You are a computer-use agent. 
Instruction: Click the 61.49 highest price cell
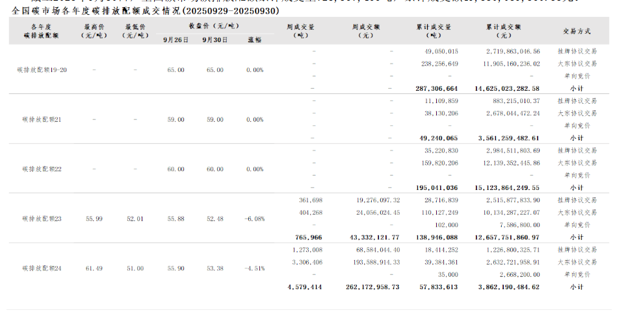(x=94, y=268)
